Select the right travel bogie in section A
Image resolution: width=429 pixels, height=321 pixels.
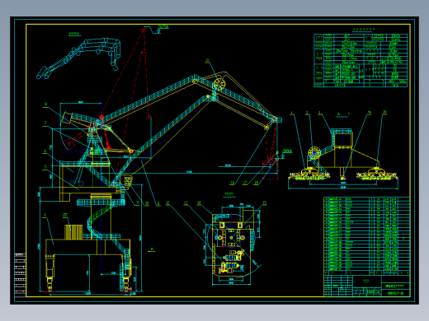click(x=377, y=174)
